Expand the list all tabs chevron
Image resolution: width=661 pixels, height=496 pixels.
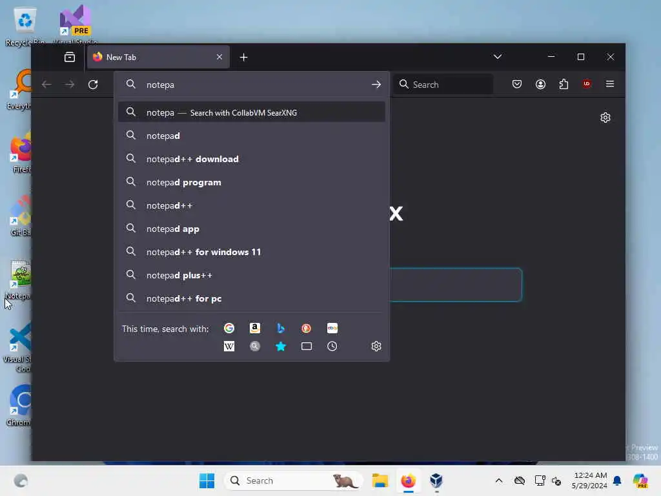[x=498, y=57]
